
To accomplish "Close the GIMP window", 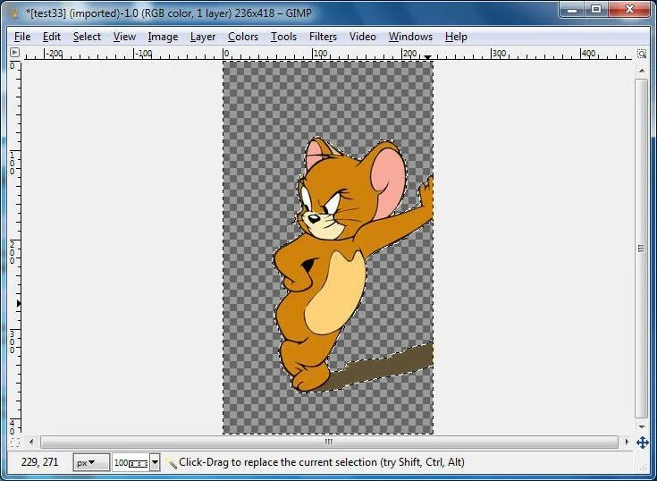I will coord(629,9).
